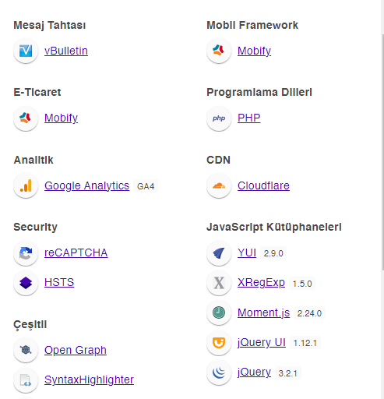Click the jQuery UI orange icon
384x399 pixels.
(x=219, y=343)
